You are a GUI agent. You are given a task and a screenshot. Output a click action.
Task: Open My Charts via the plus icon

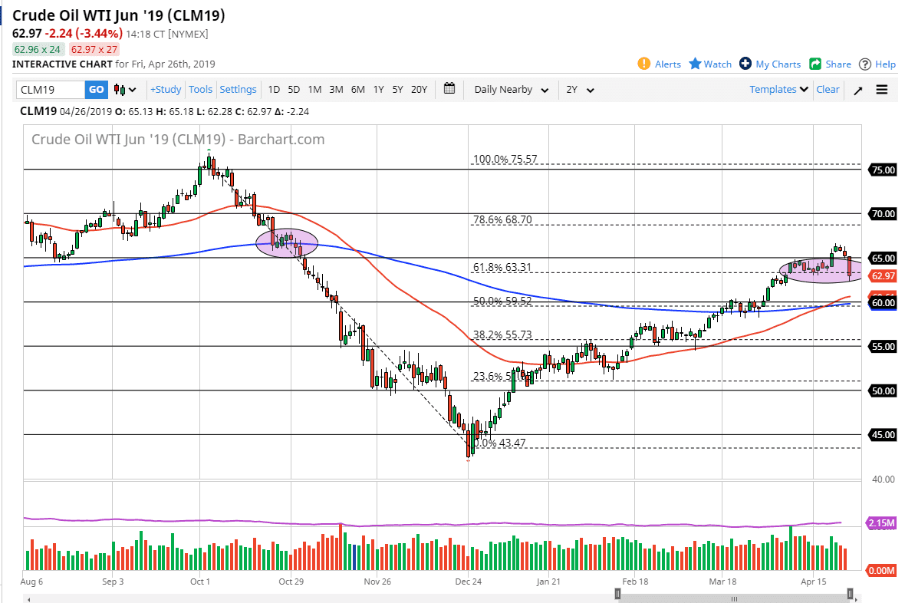click(745, 64)
